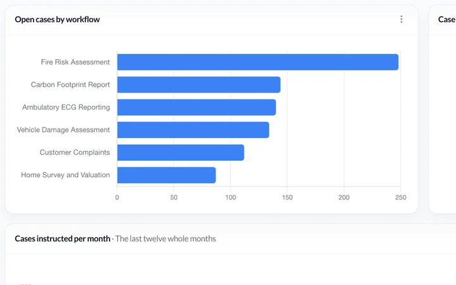Click the 150 axis label
Screen dimensions: 456x285
(x=288, y=198)
